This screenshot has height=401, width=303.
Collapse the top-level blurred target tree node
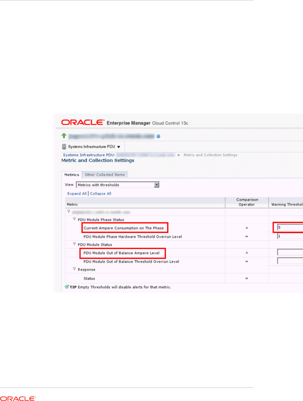[x=69, y=211]
